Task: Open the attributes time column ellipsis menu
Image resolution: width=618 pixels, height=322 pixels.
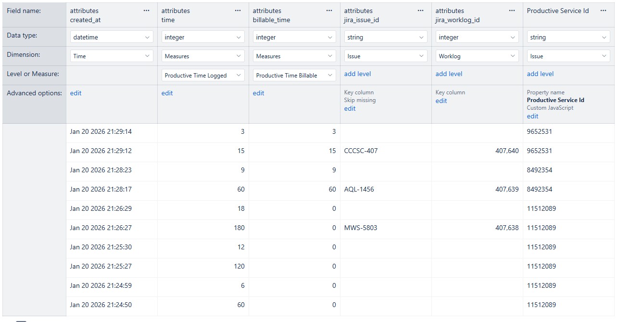Action: tap(238, 11)
